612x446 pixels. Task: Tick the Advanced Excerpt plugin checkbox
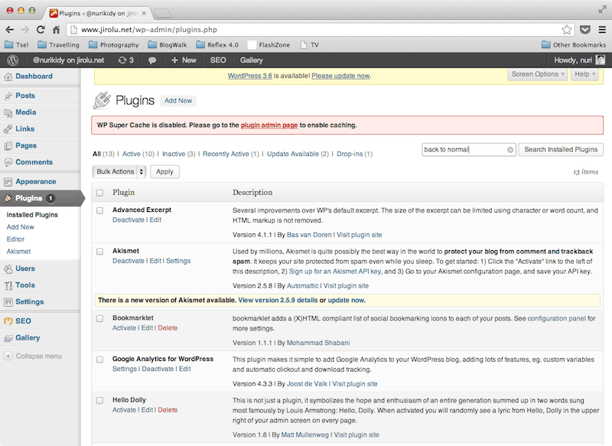(x=99, y=210)
